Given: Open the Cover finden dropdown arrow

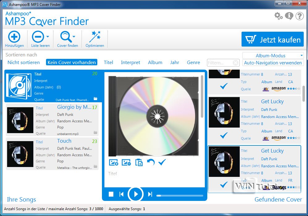Looking at the screenshot, I should (x=74, y=36).
